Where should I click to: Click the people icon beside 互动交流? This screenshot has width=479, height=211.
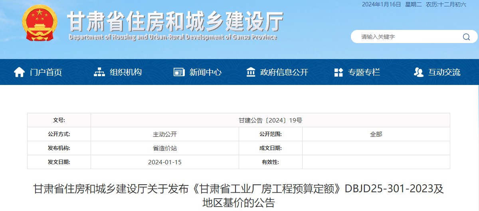pyautogui.click(x=418, y=72)
